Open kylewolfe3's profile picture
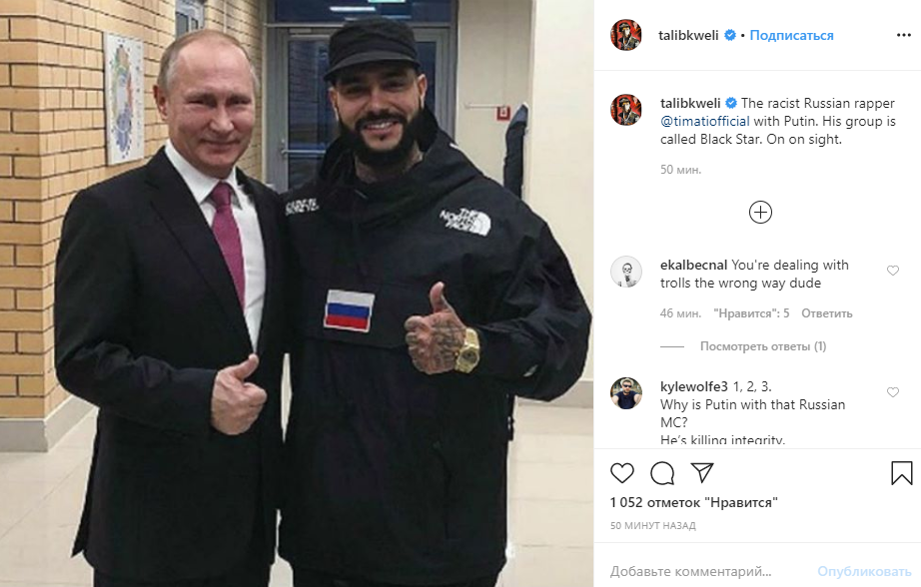 [626, 393]
